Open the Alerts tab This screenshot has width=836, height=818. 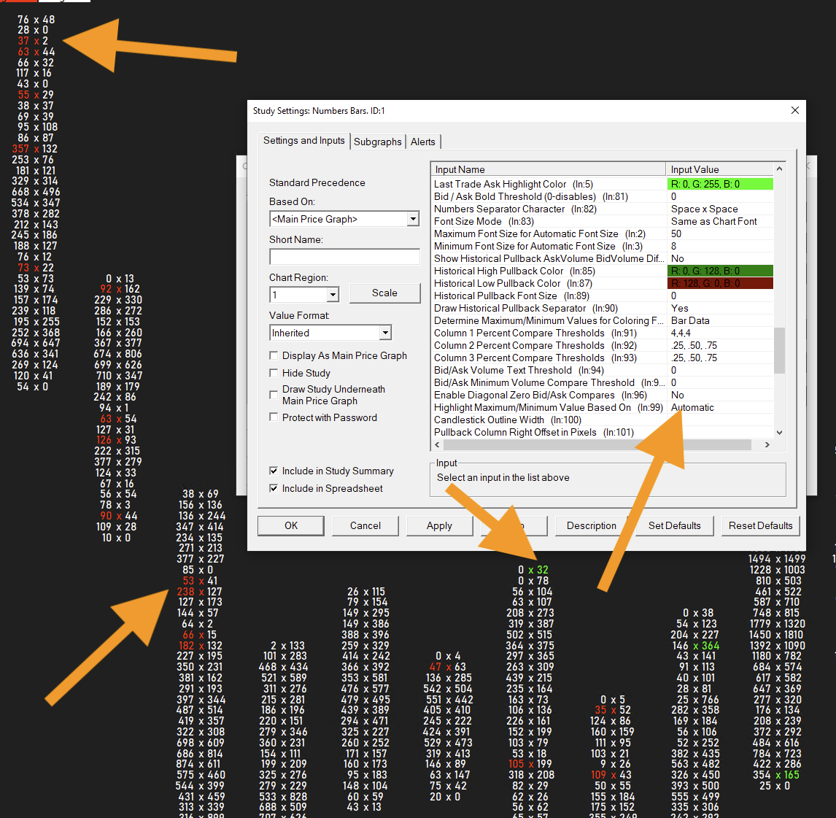pos(423,142)
